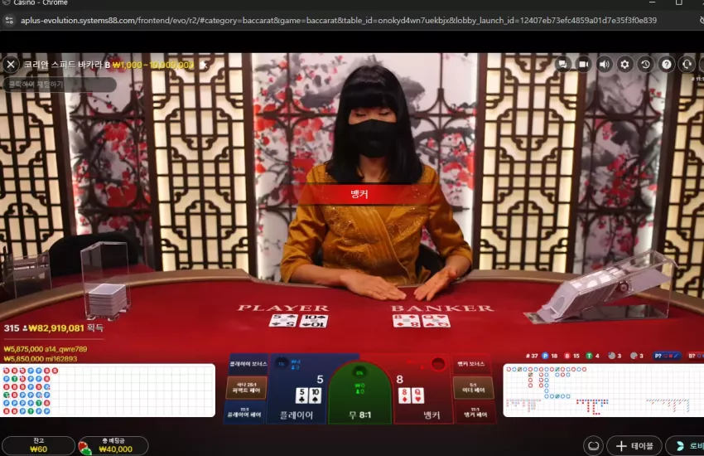Select the 플레이어 보너스 side bet
This screenshot has height=456, width=704.
[x=248, y=364]
